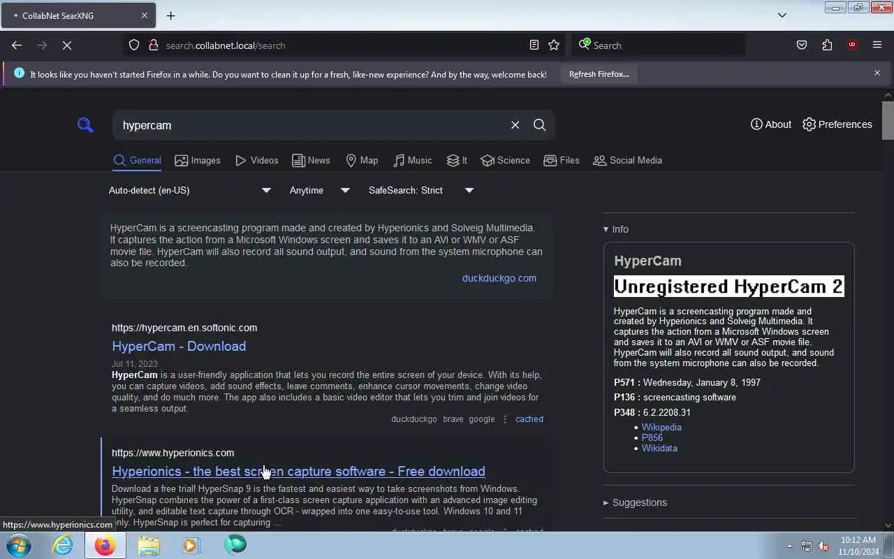Click the site security padlock icon
Viewport: 894px width, 559px height.
click(154, 45)
